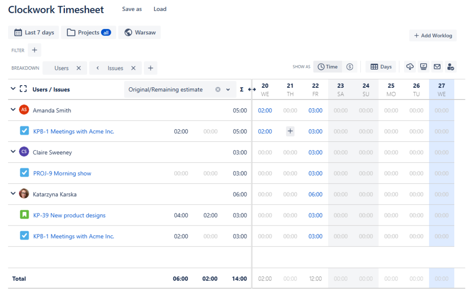The height and width of the screenshot is (291, 466).
Task: Open the export download icon
Action: [x=410, y=67]
